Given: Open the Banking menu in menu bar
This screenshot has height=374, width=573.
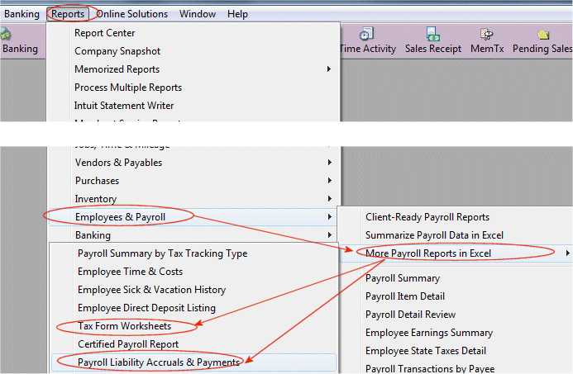Looking at the screenshot, I should [x=21, y=14].
